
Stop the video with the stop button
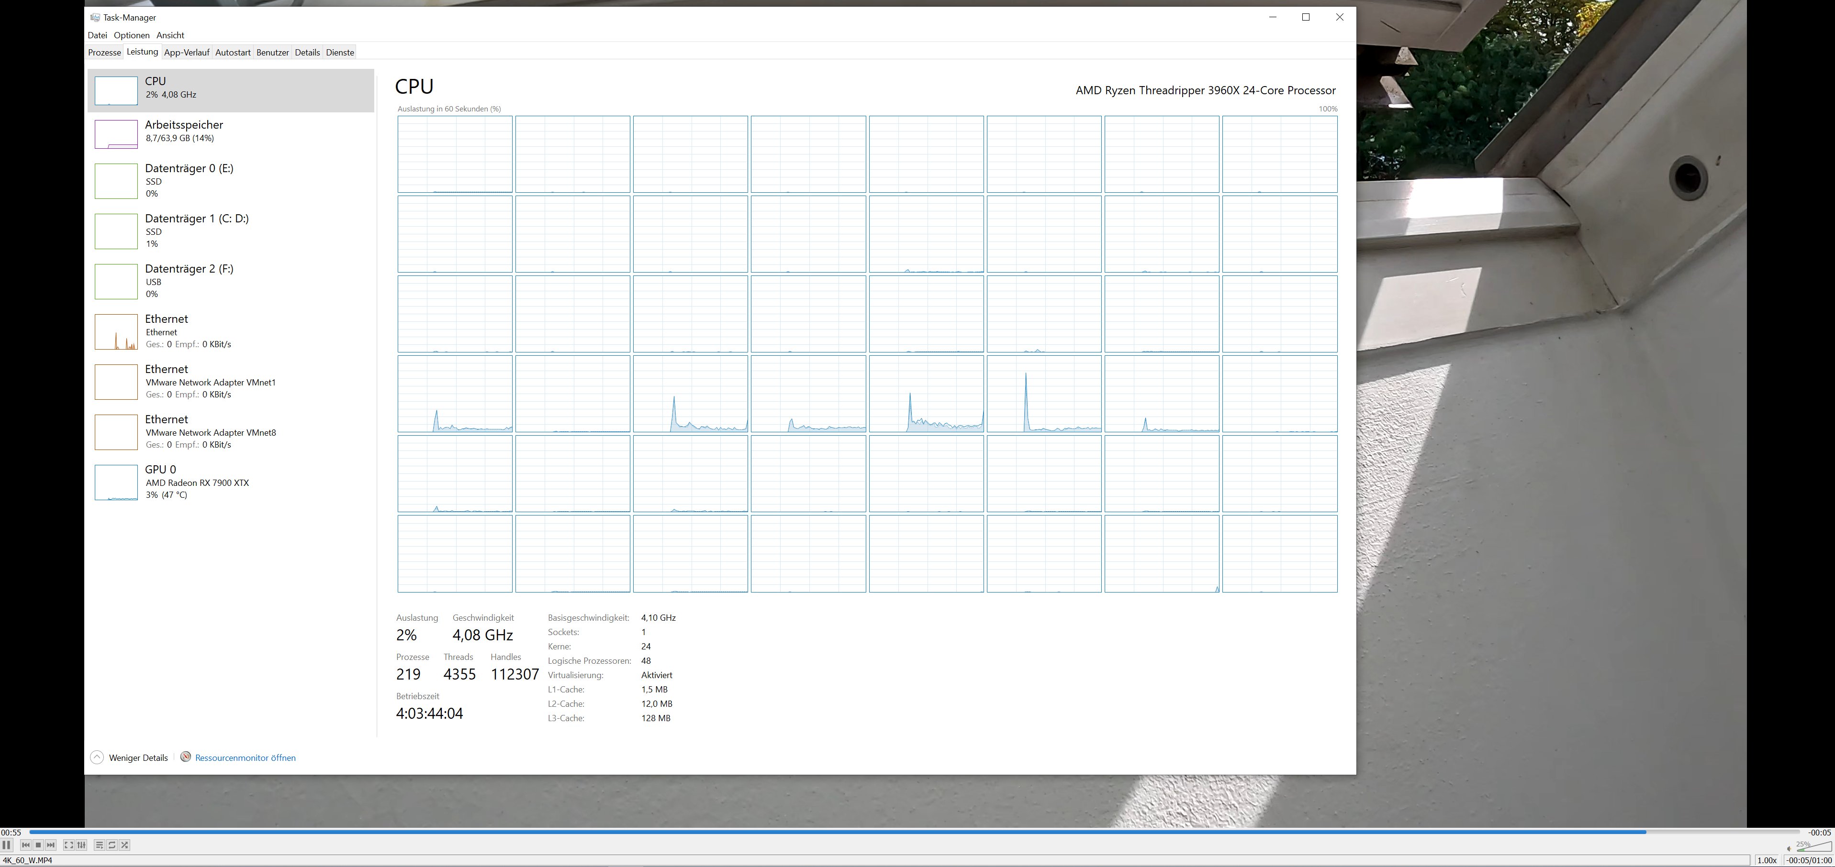38,845
